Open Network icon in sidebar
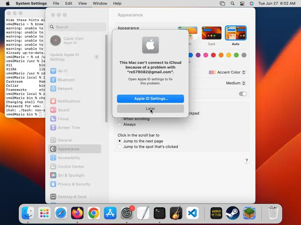Viewport: 301px width, 225px height. click(53, 88)
